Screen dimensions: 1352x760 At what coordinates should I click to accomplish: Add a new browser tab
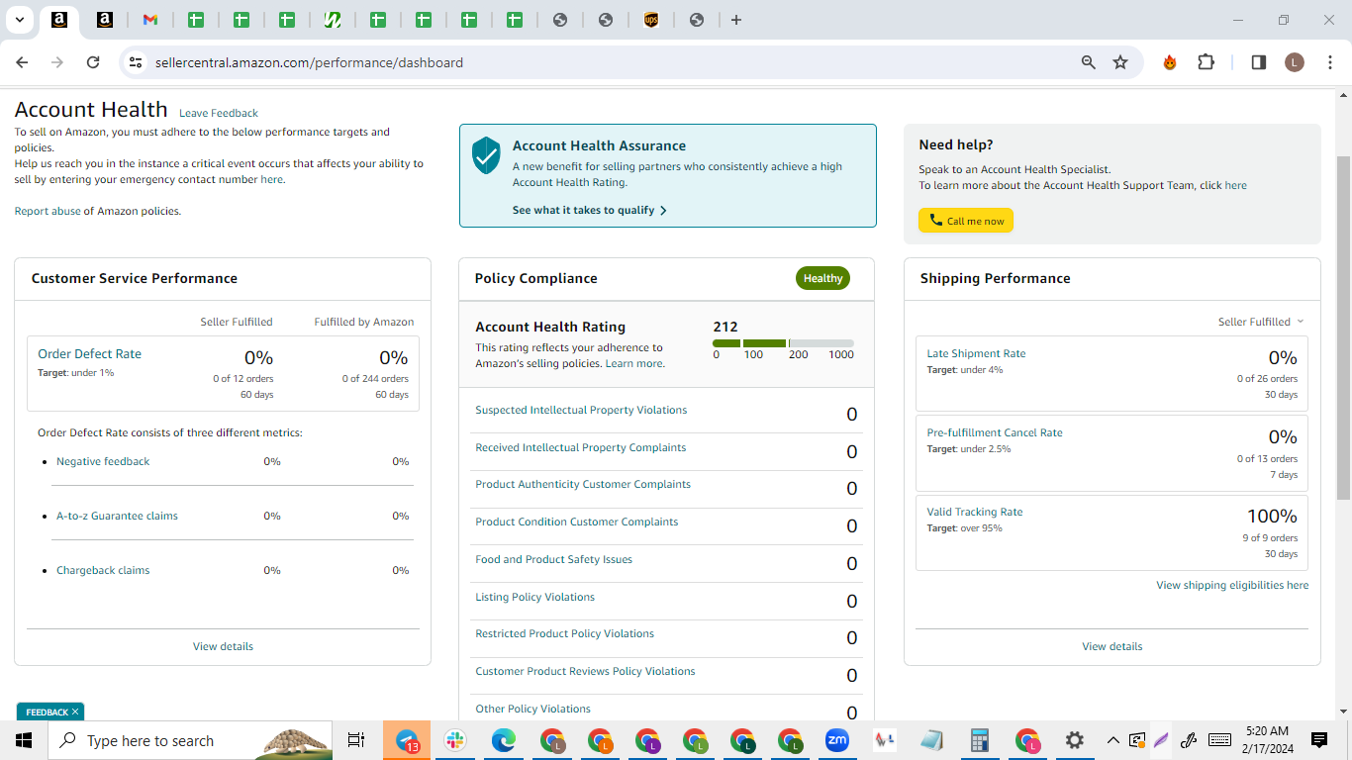click(736, 20)
